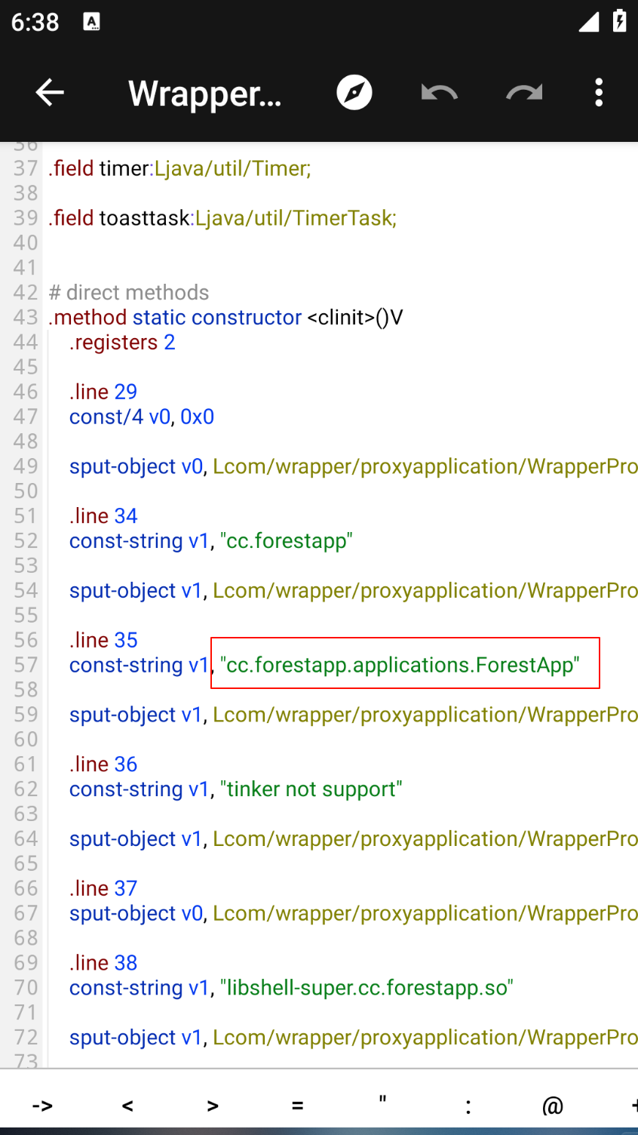Tap the Wrapper... file title
638x1135 pixels.
coord(205,94)
